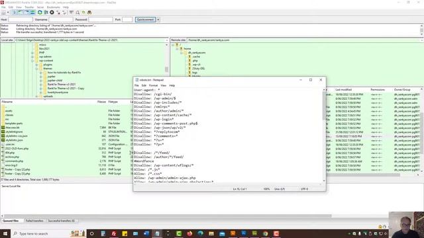Sort local files by Filesize column
Screen dimensions: 424x238
(x=101, y=102)
